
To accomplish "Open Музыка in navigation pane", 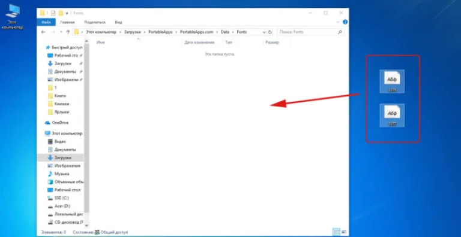I will click(x=58, y=174).
